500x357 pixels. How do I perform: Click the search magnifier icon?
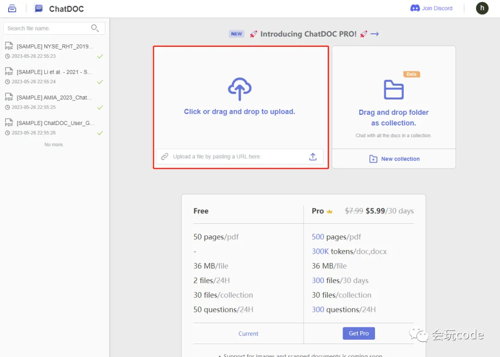coord(95,28)
